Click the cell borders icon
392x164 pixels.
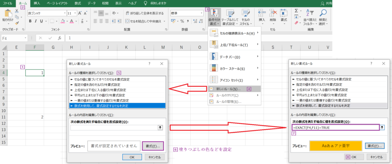tap(51, 21)
